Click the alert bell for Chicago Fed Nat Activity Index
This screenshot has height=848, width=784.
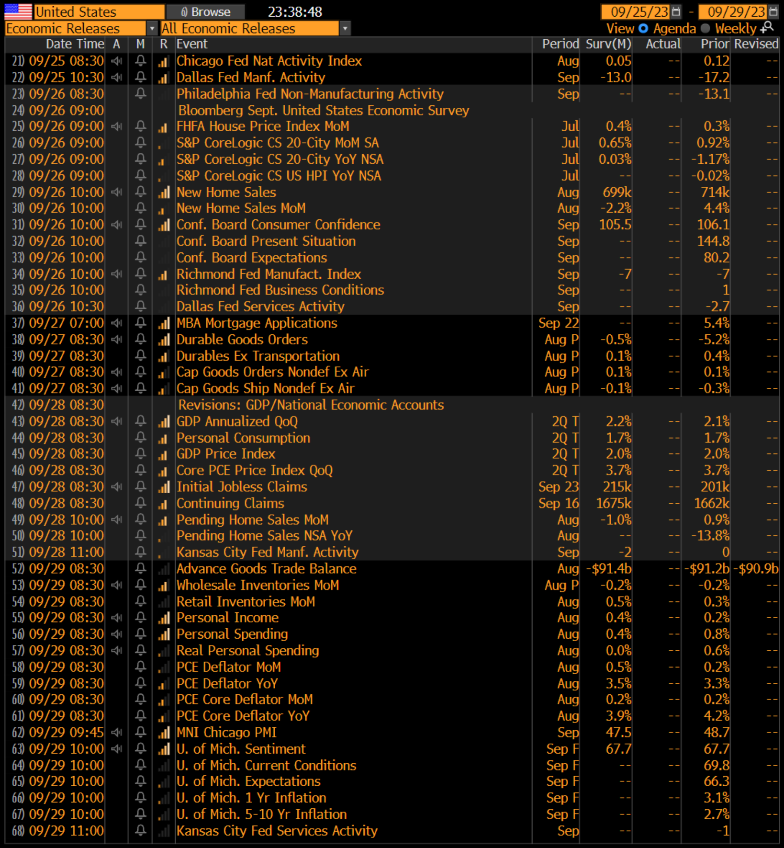pyautogui.click(x=140, y=61)
